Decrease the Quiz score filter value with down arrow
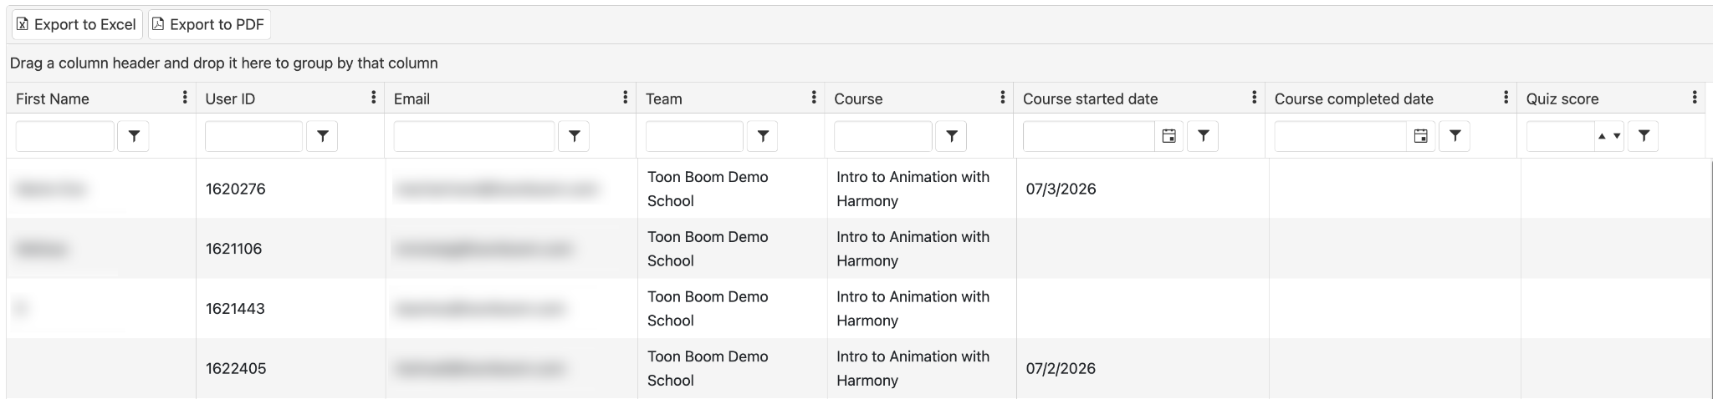This screenshot has height=399, width=1713. coord(1617,136)
